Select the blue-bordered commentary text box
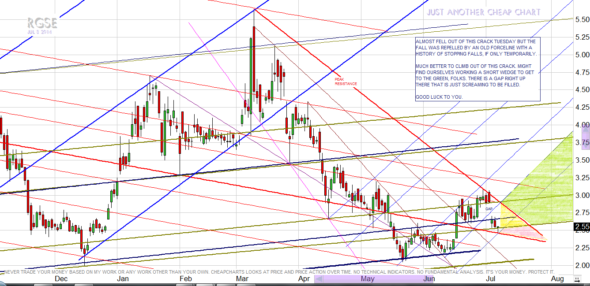The height and width of the screenshot is (286, 590). point(477,69)
